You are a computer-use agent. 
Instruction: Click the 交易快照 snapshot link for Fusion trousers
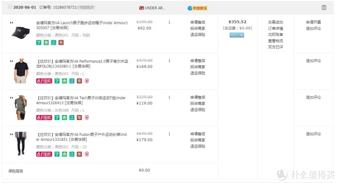[x=78, y=139]
